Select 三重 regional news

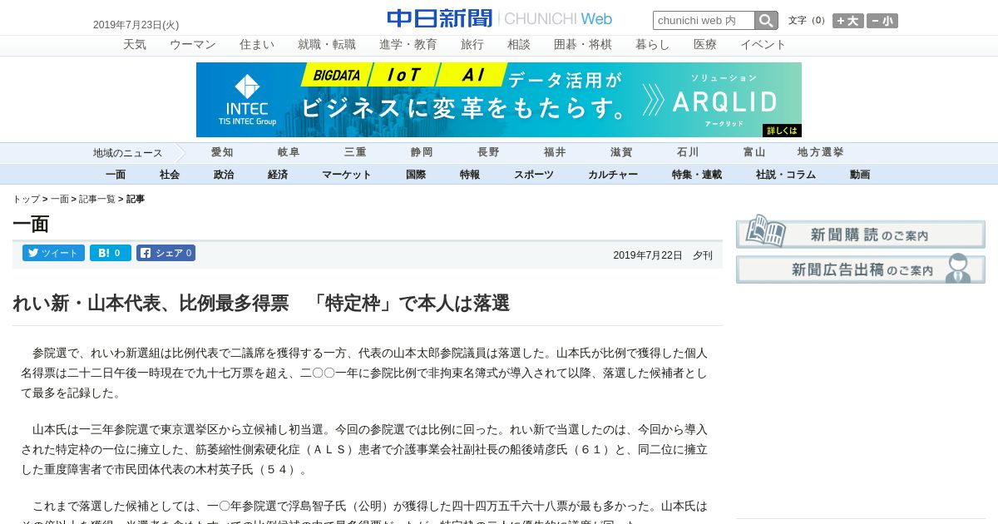[x=355, y=152]
